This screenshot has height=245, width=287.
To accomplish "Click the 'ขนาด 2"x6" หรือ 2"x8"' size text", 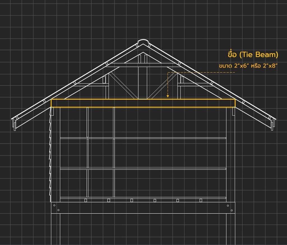I will [248, 66].
